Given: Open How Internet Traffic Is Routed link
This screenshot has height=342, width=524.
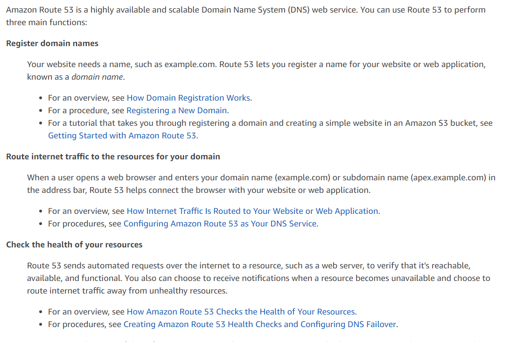Looking at the screenshot, I should click(252, 211).
